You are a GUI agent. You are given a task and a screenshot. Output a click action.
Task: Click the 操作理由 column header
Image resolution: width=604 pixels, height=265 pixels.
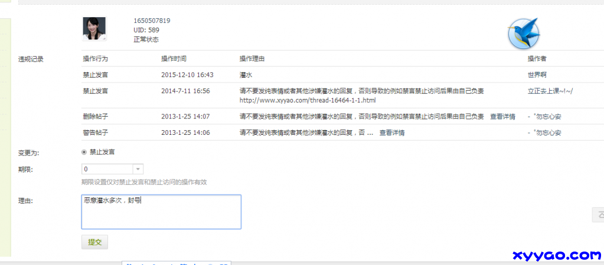[252, 59]
